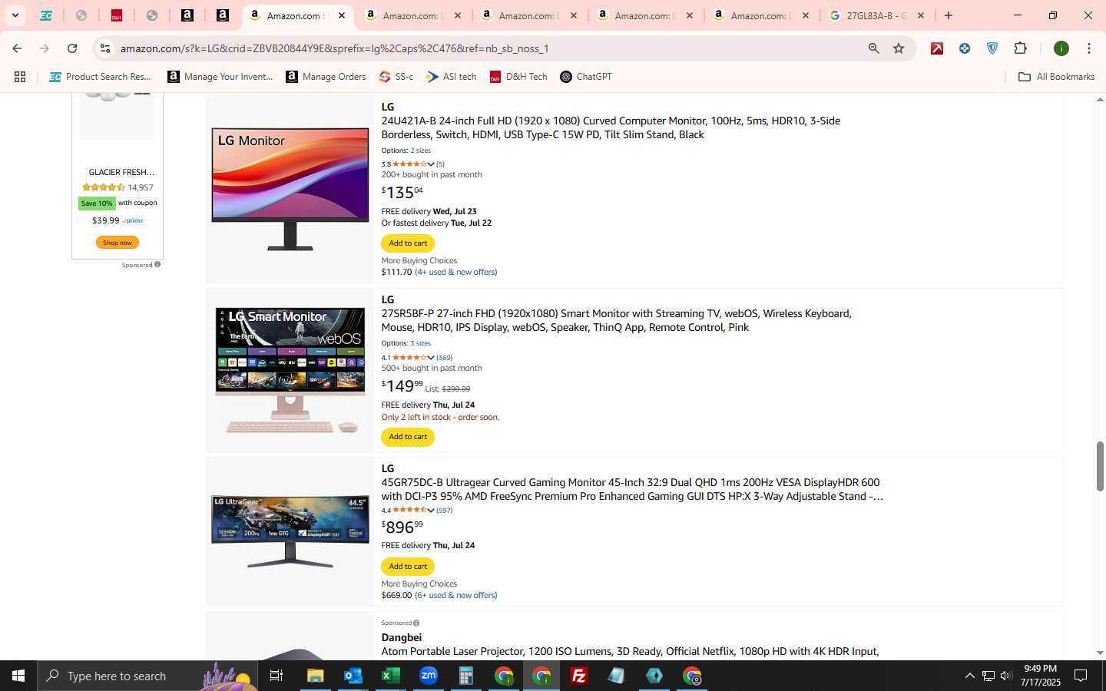The image size is (1106, 691).
Task: Close the active Amazon.com tab
Action: tap(342, 15)
